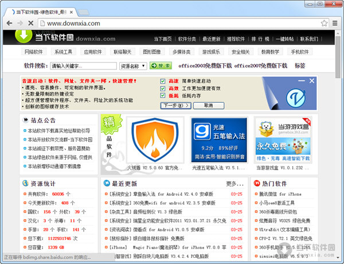
Task: Click the 更多... link in 最近更新
Action: coord(235,184)
